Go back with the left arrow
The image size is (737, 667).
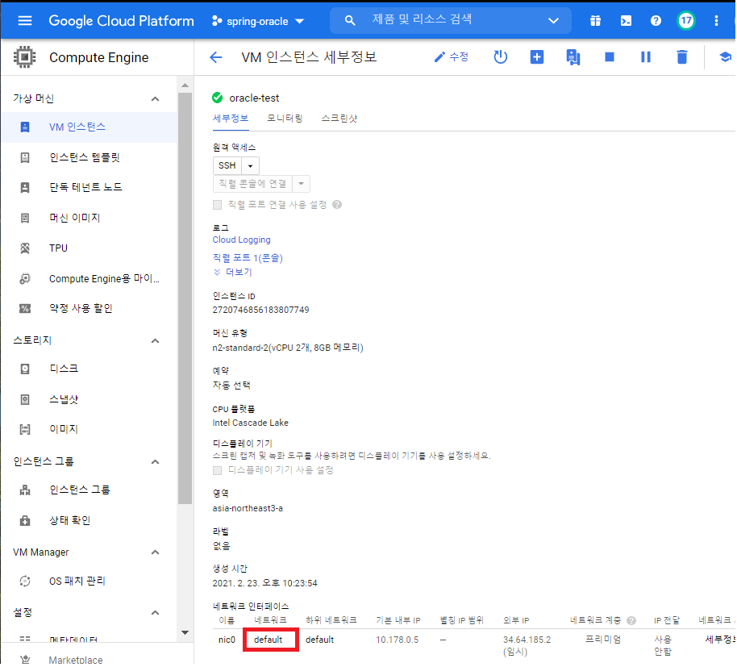point(216,57)
